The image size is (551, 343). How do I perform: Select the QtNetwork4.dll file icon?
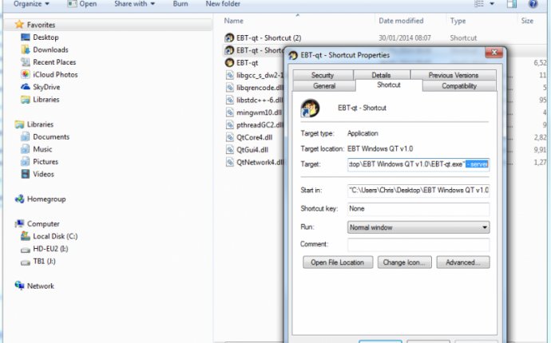pos(229,162)
